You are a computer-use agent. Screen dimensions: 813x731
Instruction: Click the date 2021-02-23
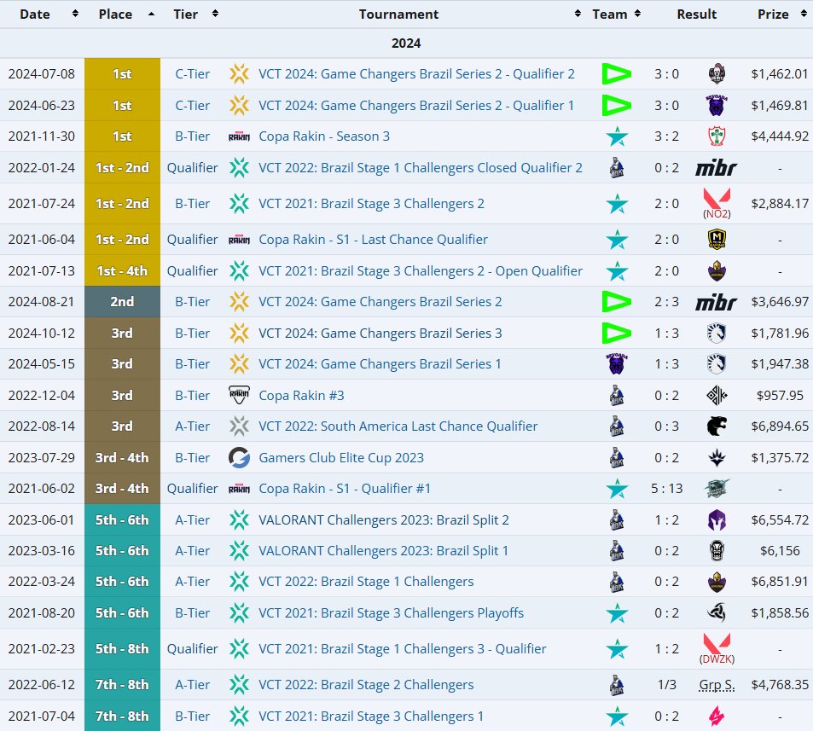(42, 648)
